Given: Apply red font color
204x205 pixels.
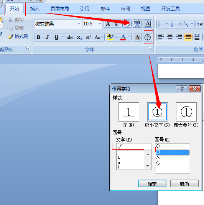Looking at the screenshot, I should [x=123, y=37].
